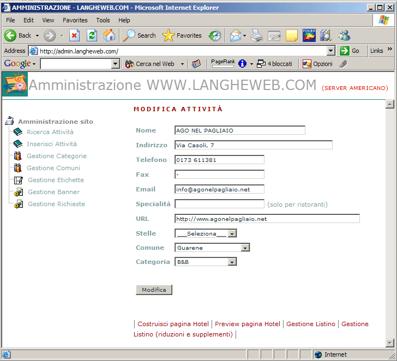Screen dimensions: 397x361
Task: Open Gestione Listino link
Action: [x=311, y=324]
